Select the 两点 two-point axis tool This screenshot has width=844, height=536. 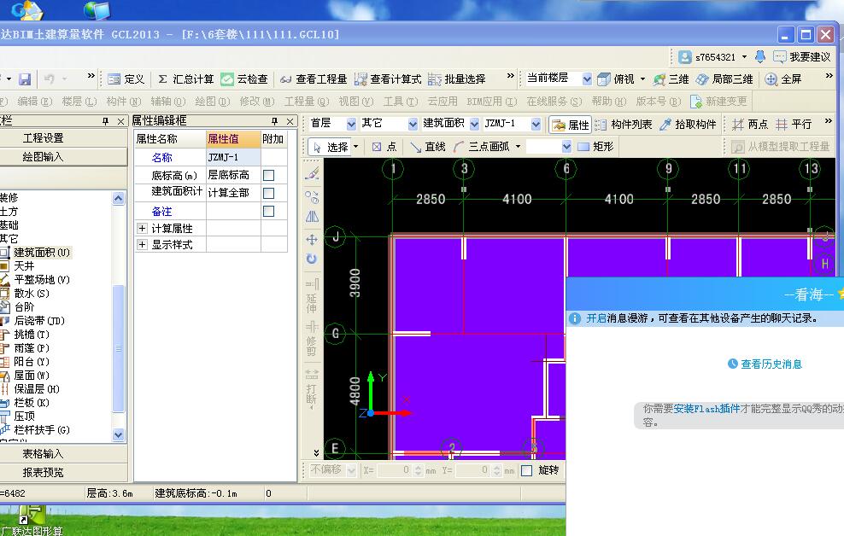click(750, 125)
